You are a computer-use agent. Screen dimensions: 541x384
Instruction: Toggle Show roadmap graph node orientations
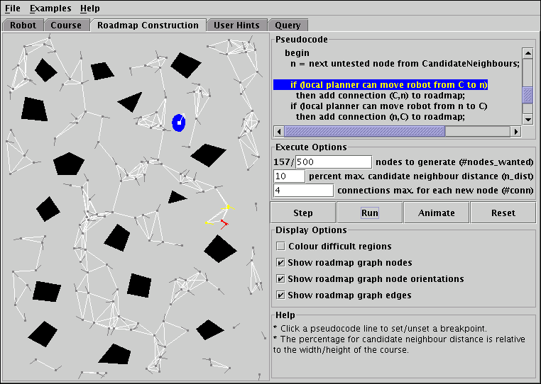pos(281,278)
